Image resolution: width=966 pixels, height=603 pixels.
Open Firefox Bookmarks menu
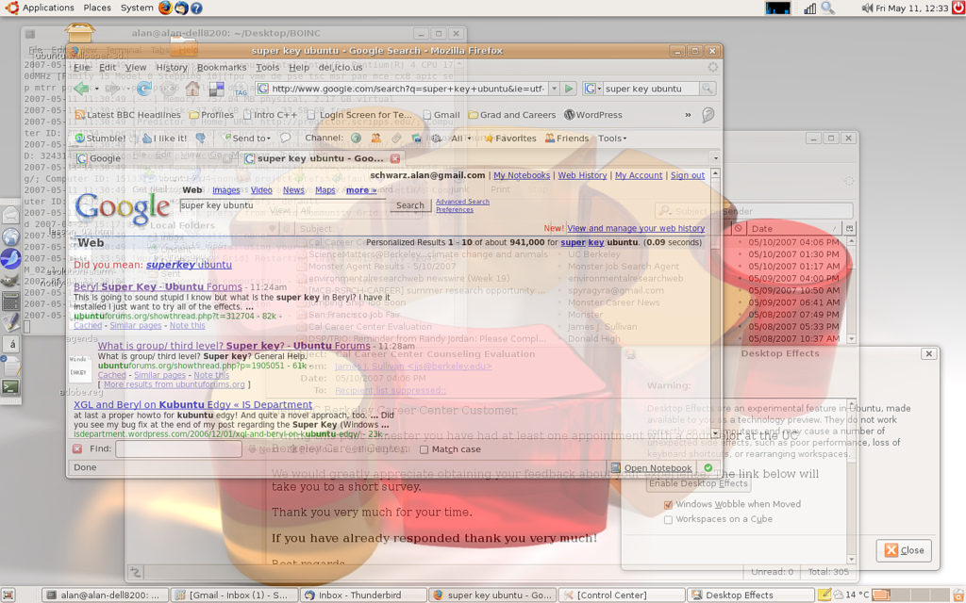[x=222, y=68]
